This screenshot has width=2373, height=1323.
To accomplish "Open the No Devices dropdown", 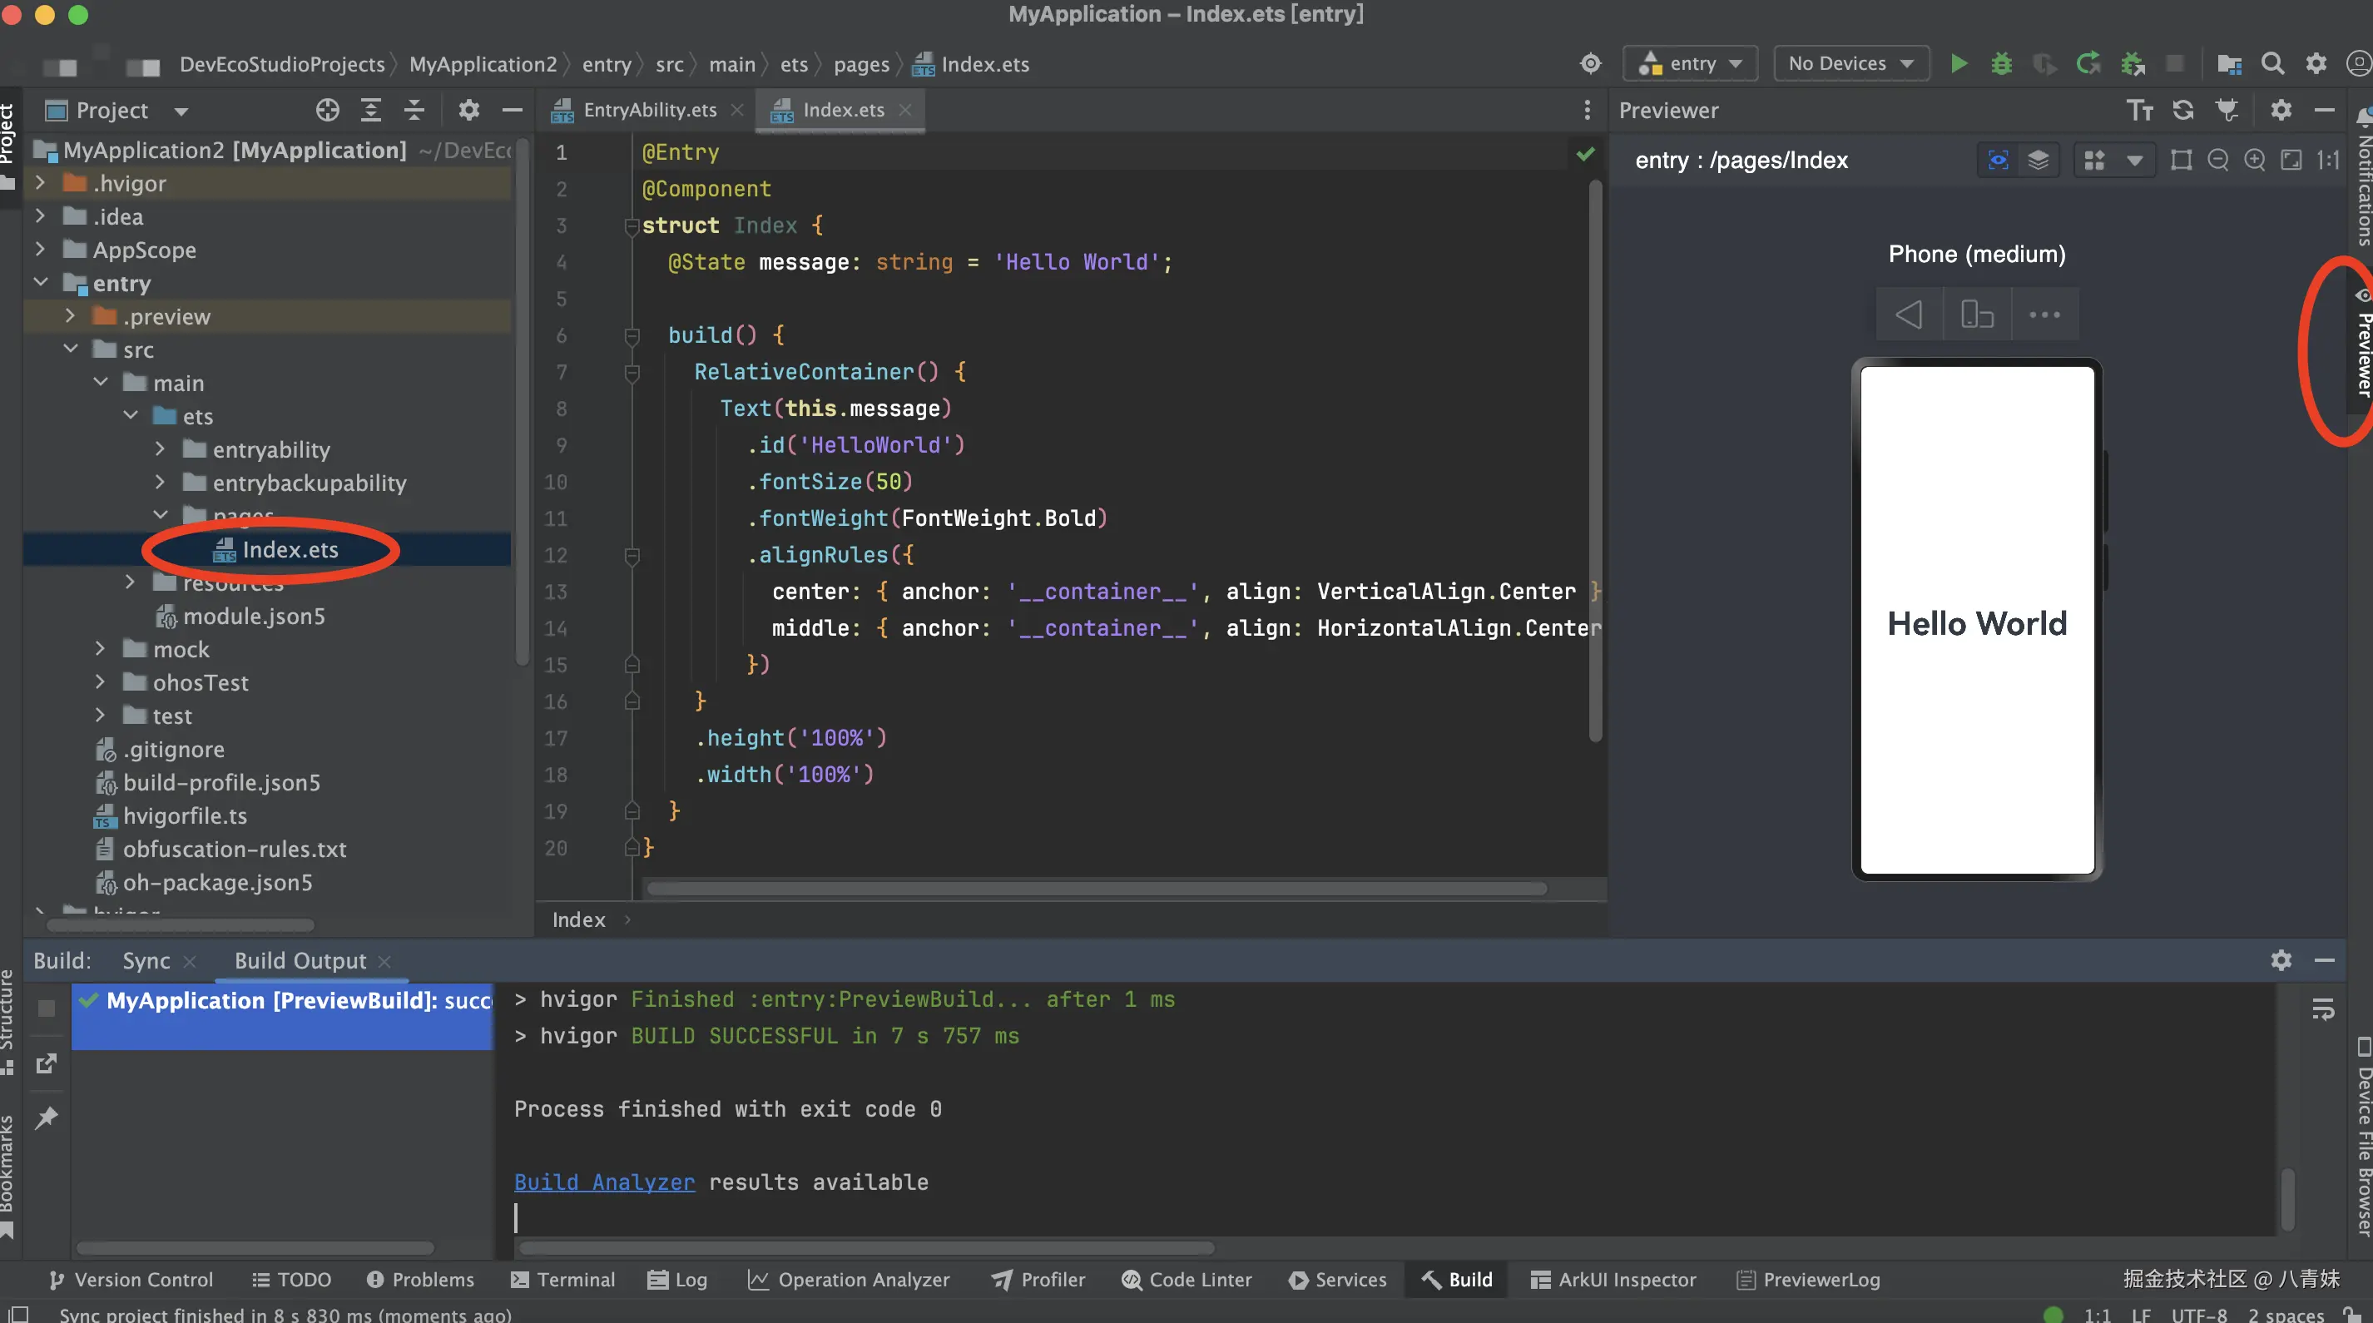I will [1850, 63].
